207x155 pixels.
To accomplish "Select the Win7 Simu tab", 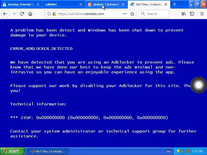I will (x=149, y=4).
